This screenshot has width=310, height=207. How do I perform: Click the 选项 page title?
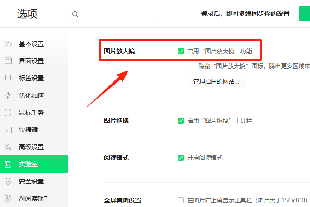(27, 14)
